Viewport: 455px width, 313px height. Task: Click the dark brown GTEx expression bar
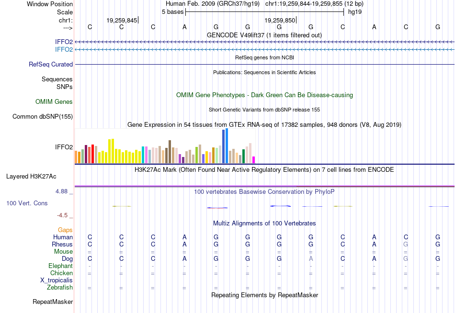click(170, 152)
